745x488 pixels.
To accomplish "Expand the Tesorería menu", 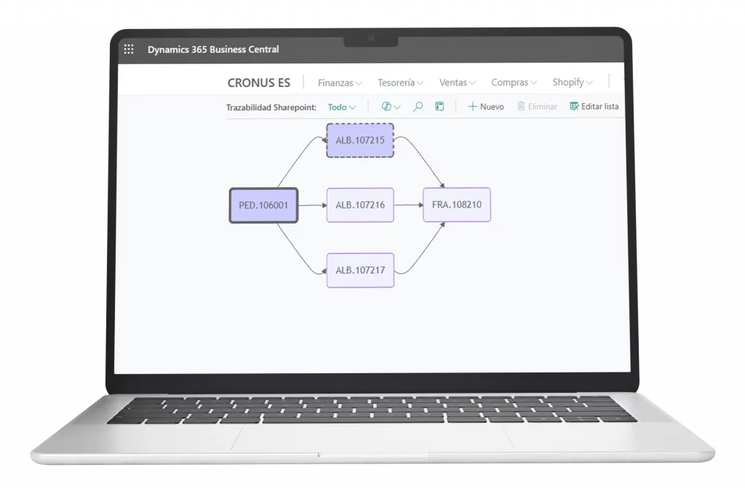I will pos(400,83).
